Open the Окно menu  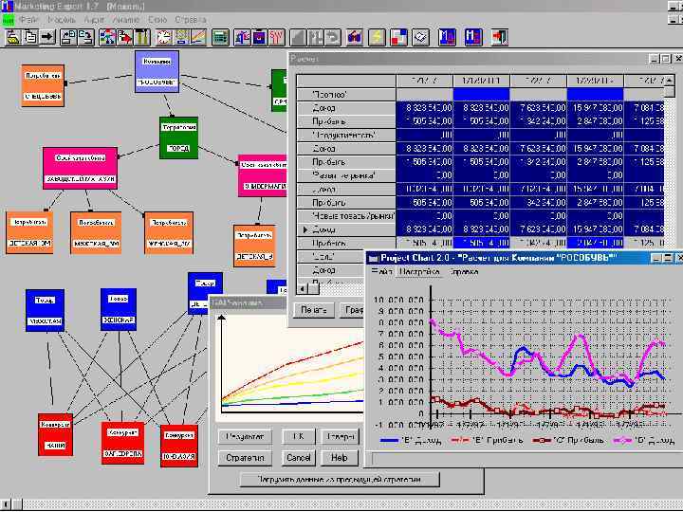coord(157,20)
